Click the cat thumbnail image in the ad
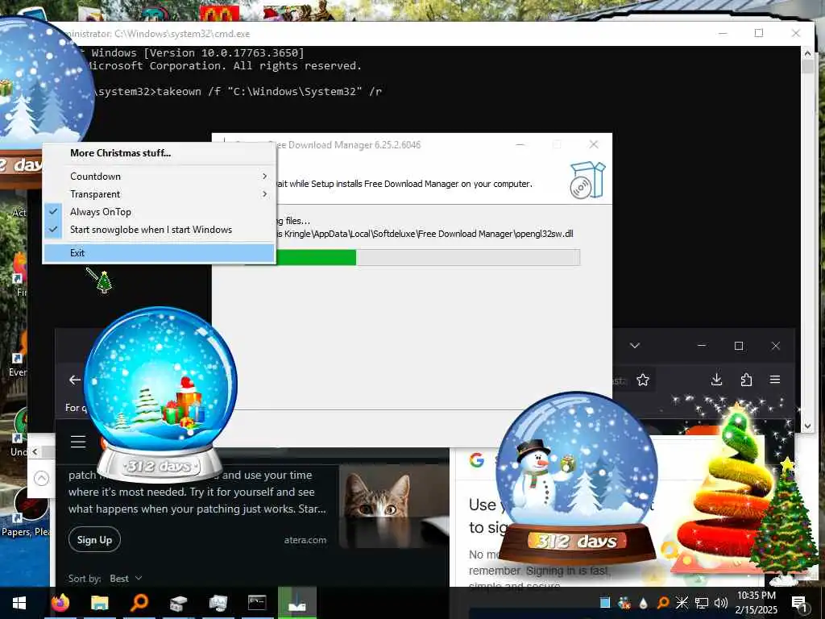 tap(394, 506)
